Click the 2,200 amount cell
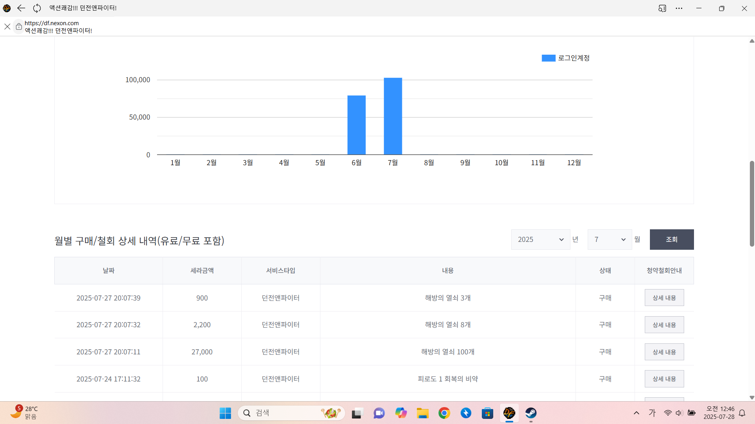The image size is (755, 424). (x=202, y=325)
